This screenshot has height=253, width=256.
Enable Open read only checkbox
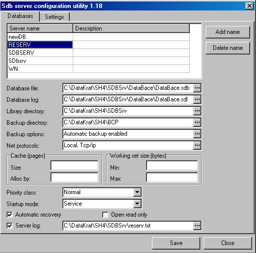click(x=105, y=215)
